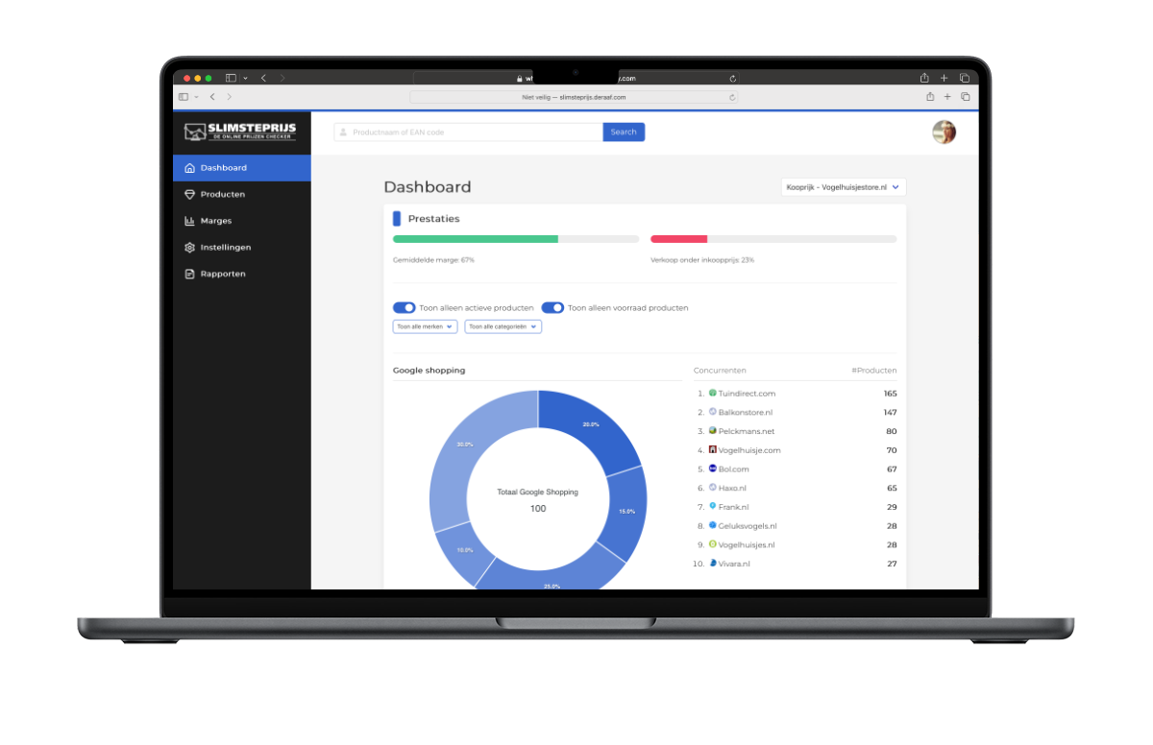
Task: Click the share icon in the dark Safari toolbar
Action: click(x=924, y=78)
